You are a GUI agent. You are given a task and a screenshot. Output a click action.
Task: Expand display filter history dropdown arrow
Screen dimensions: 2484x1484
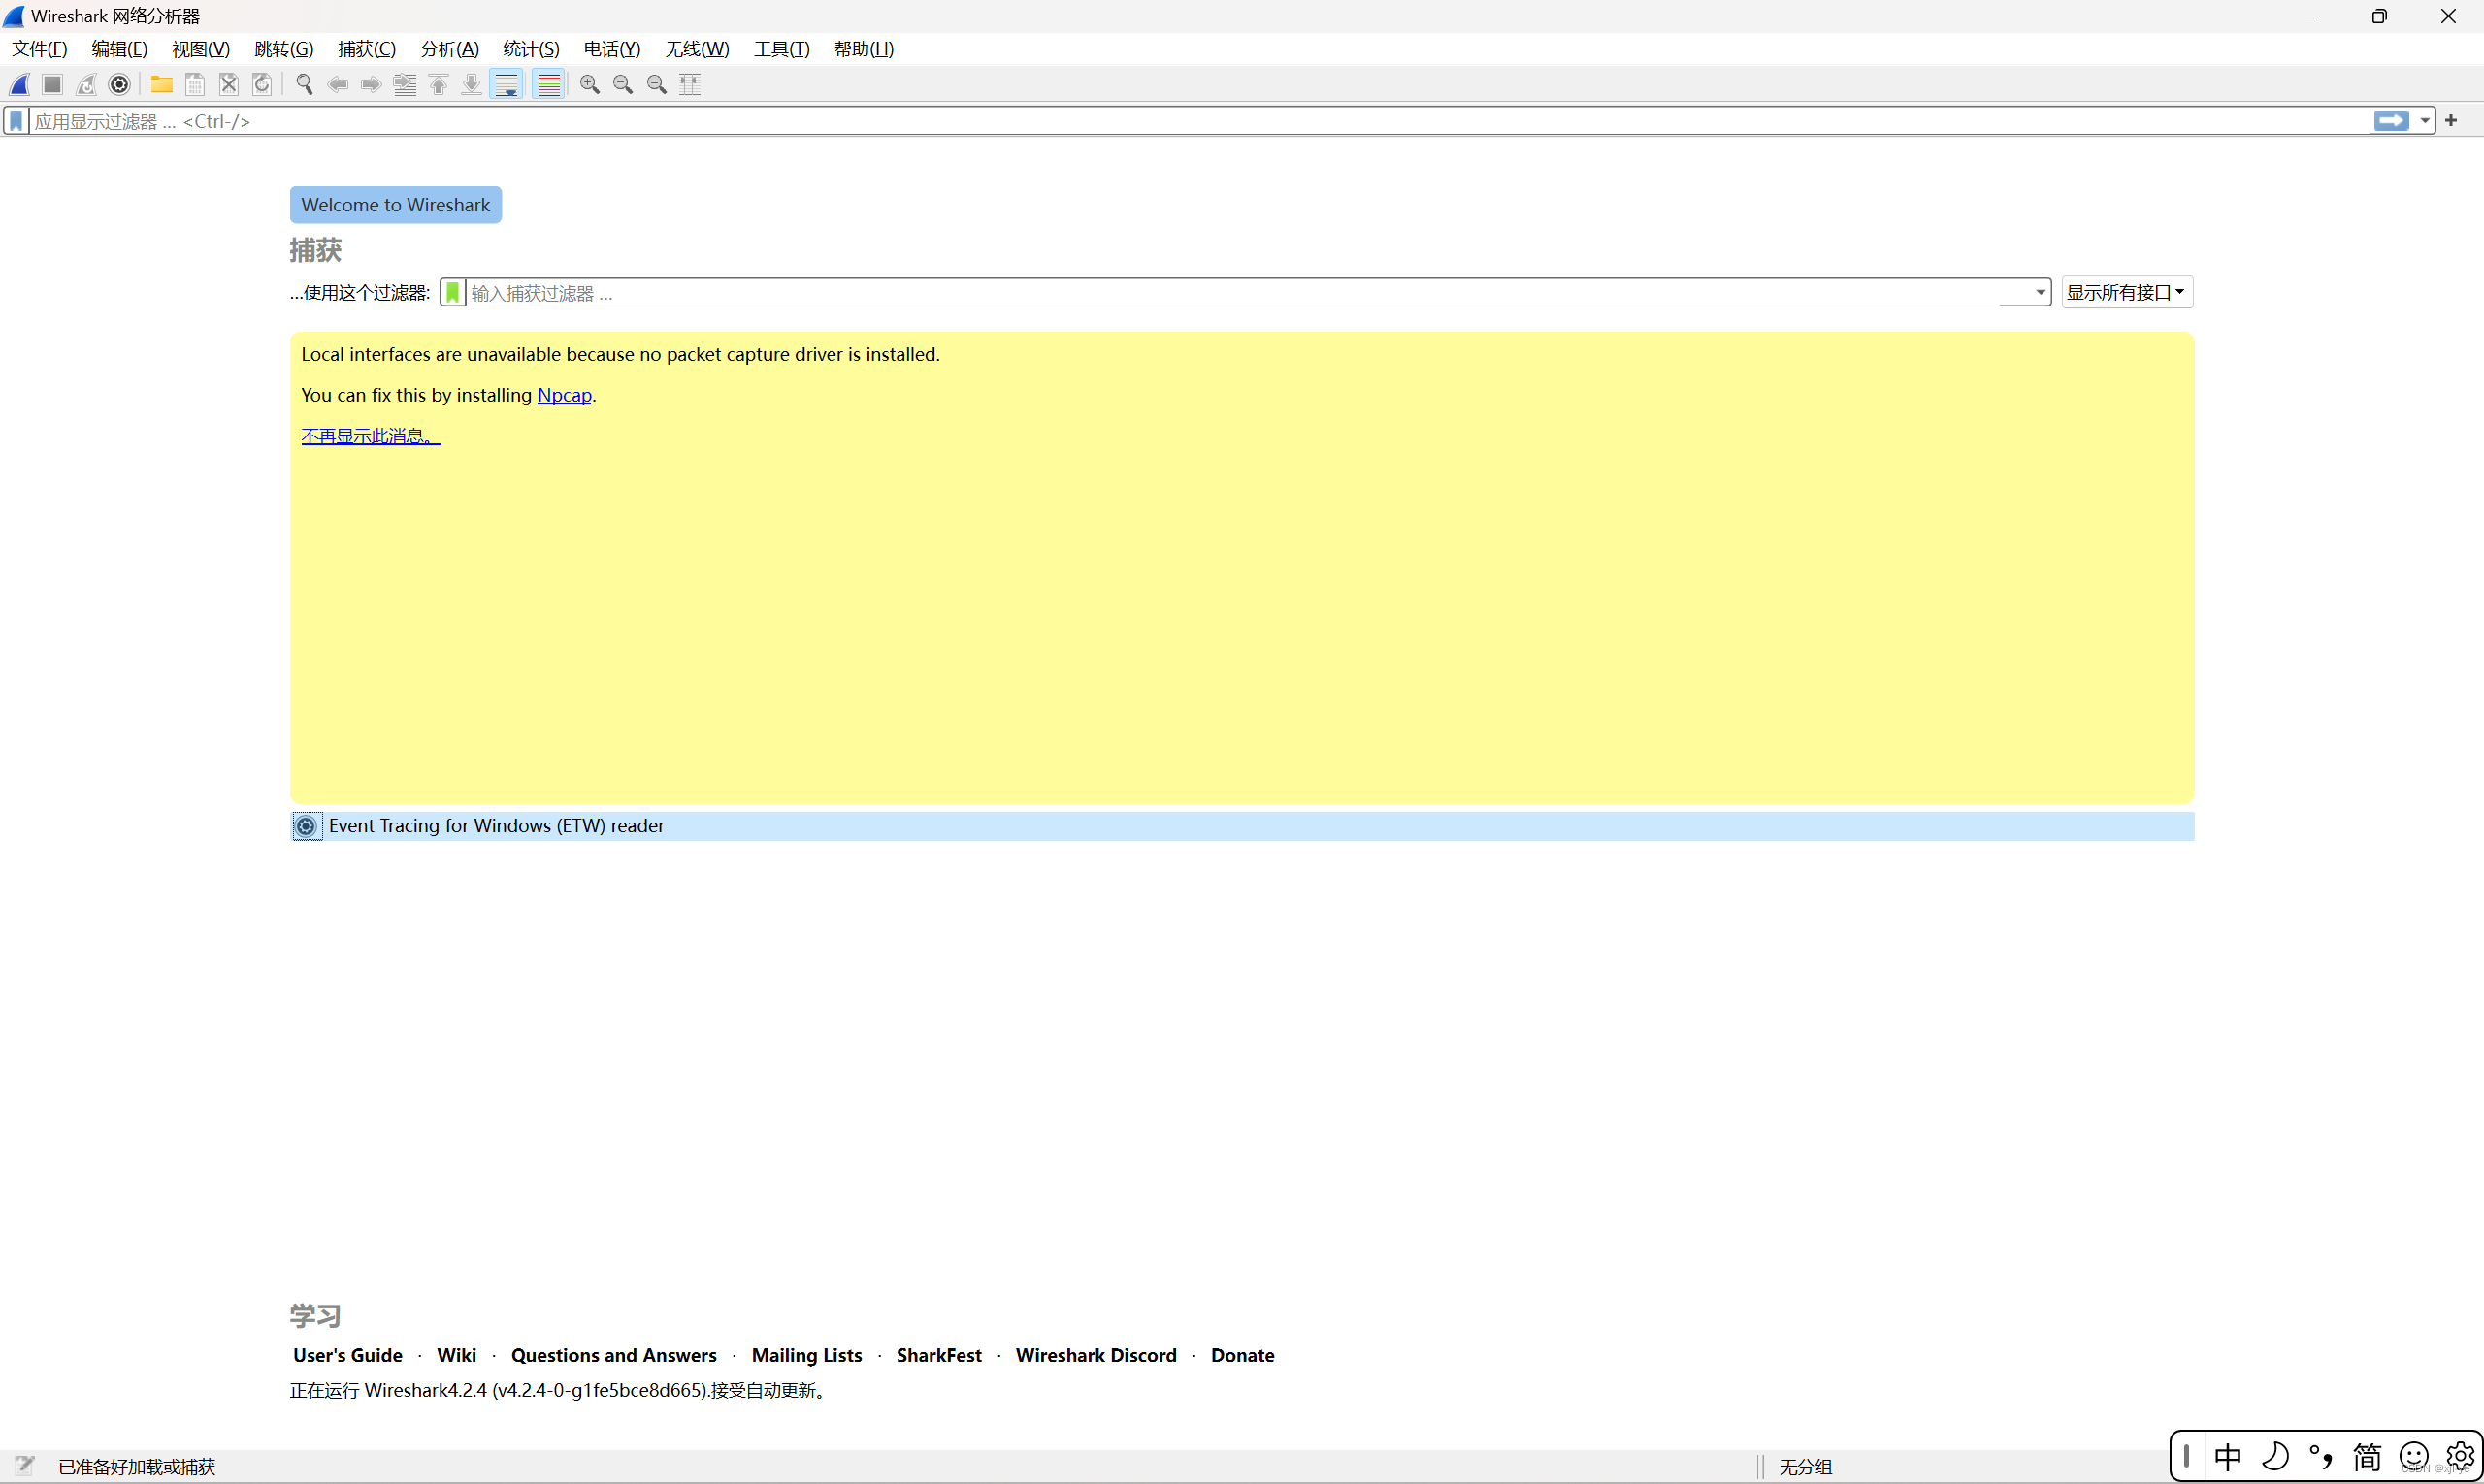(2425, 121)
